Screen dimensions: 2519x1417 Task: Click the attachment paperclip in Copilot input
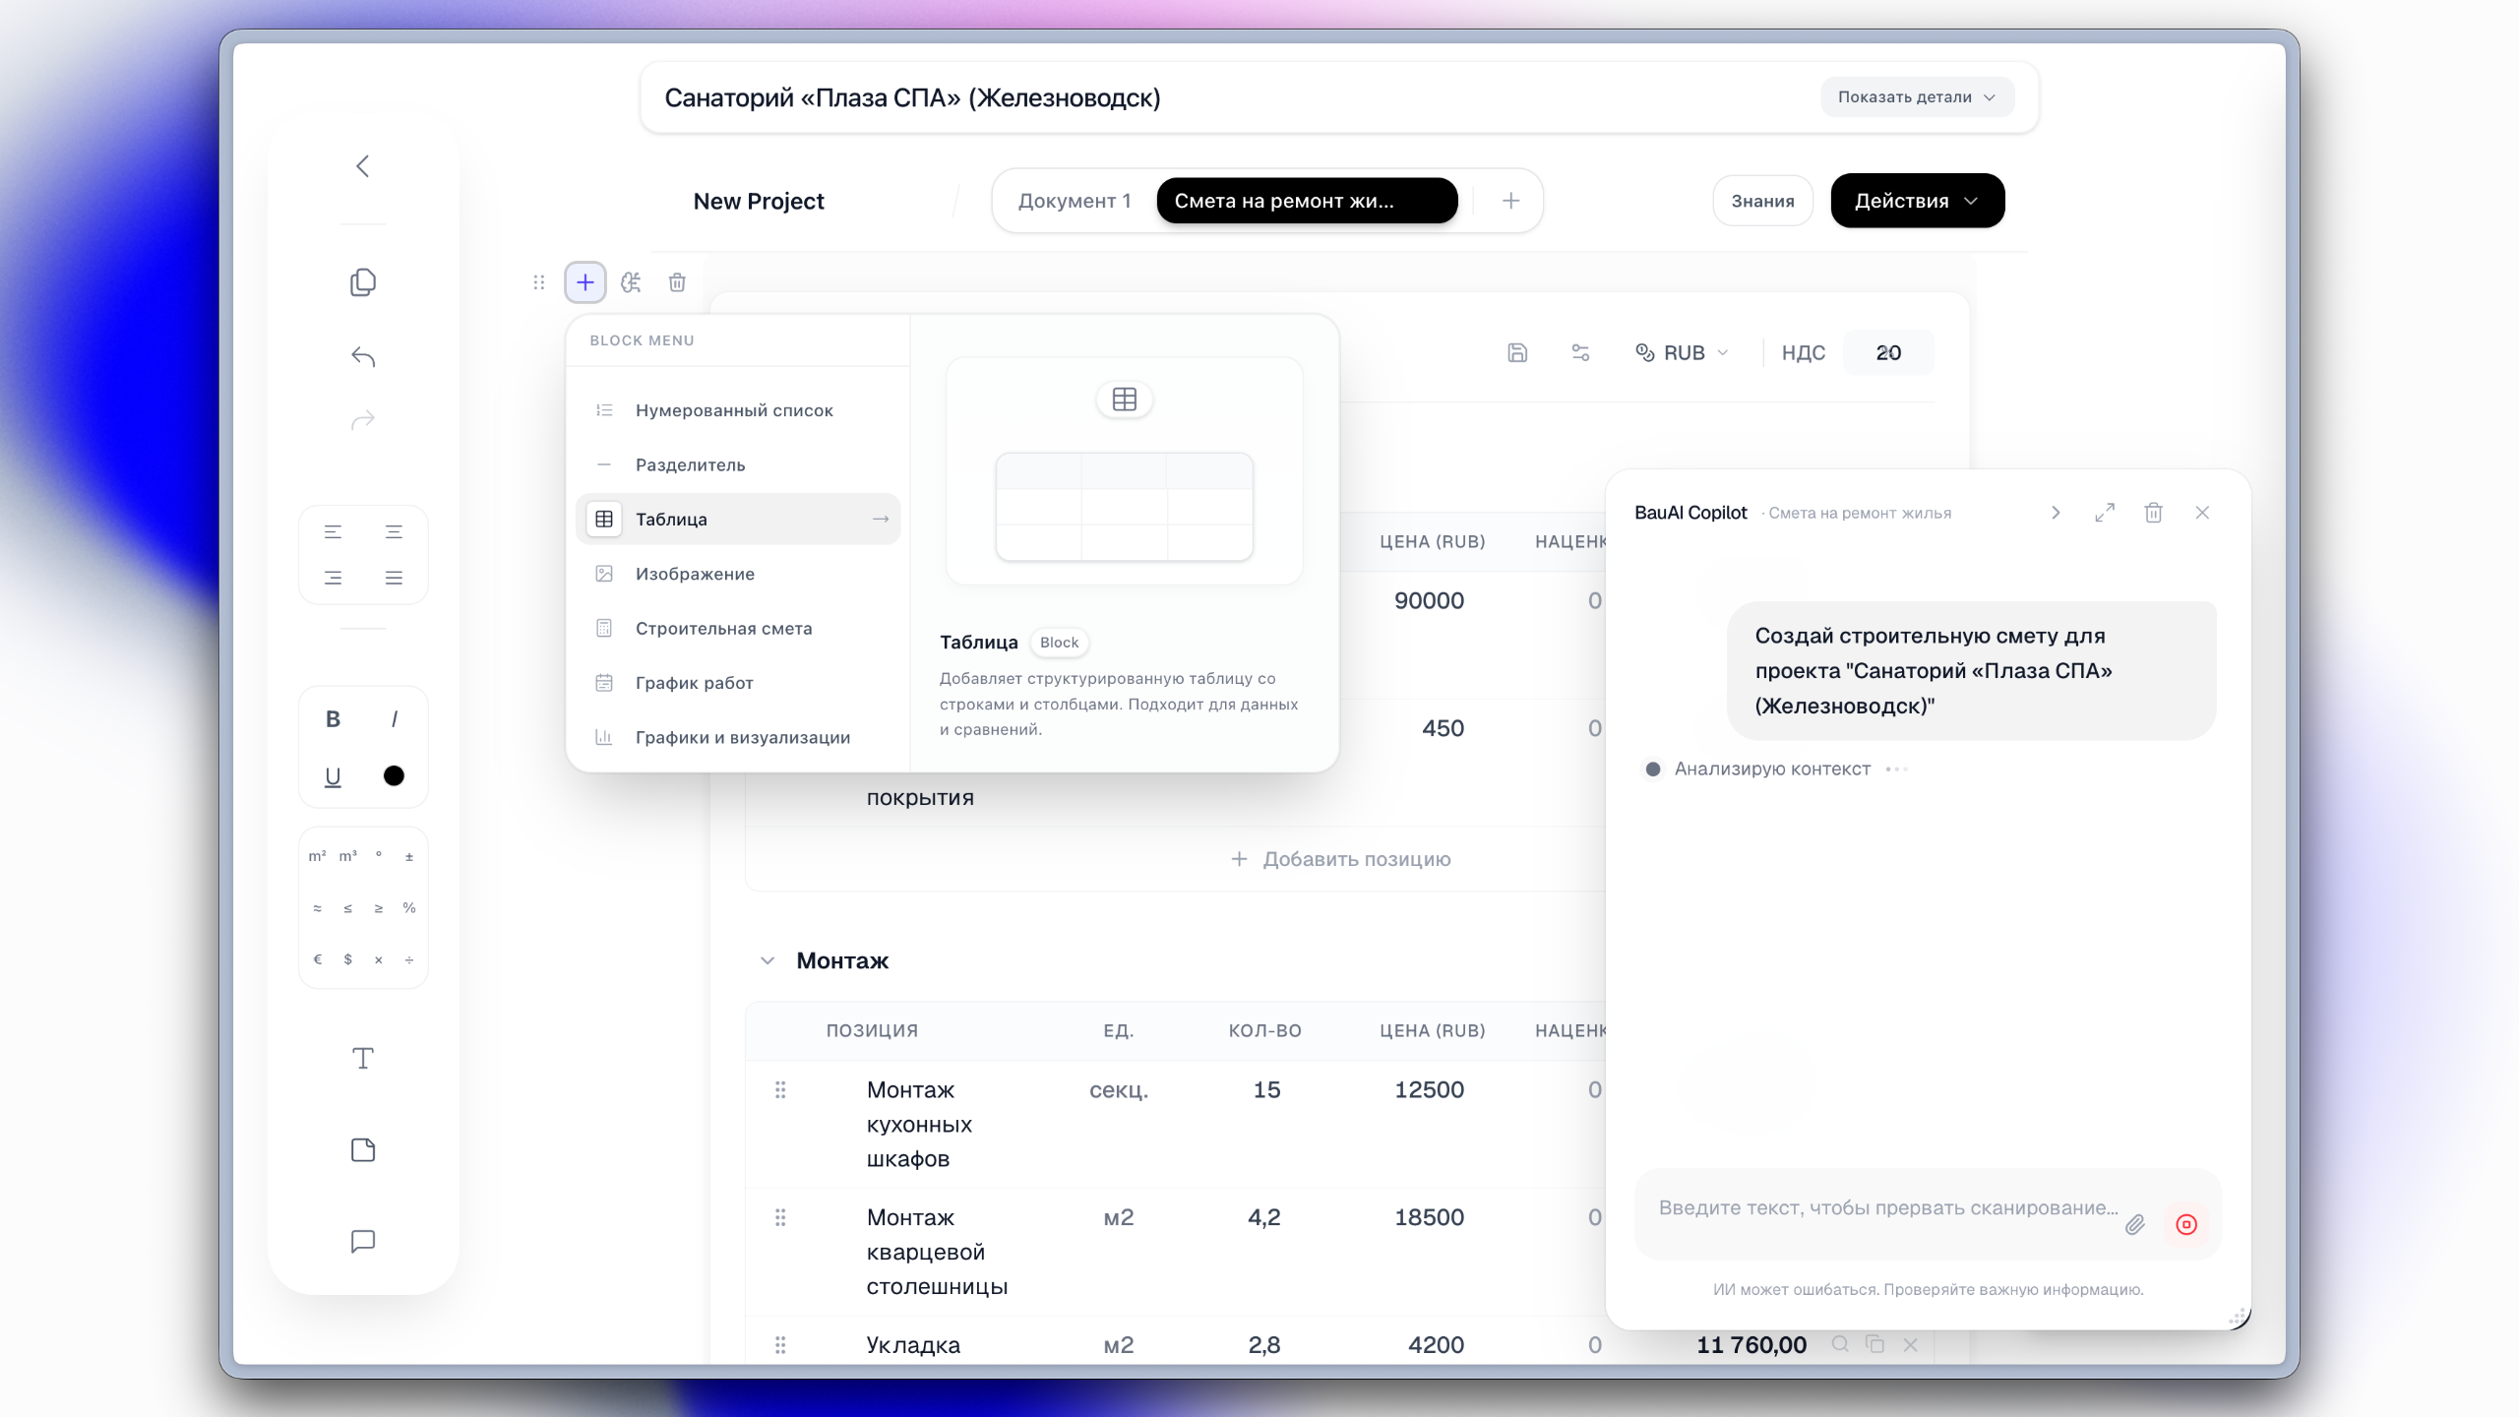(x=2134, y=1224)
